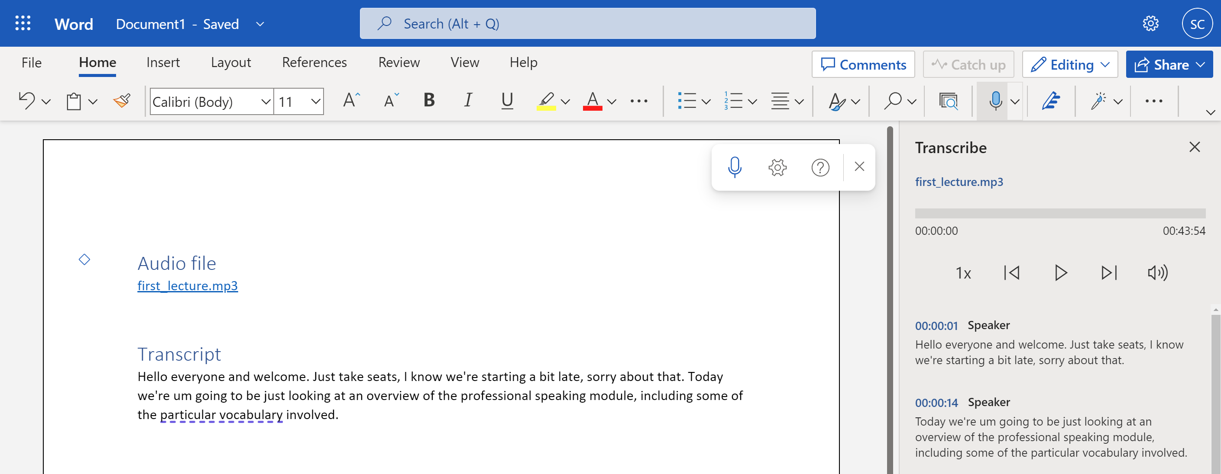Open the References tab
The image size is (1221, 474).
314,62
